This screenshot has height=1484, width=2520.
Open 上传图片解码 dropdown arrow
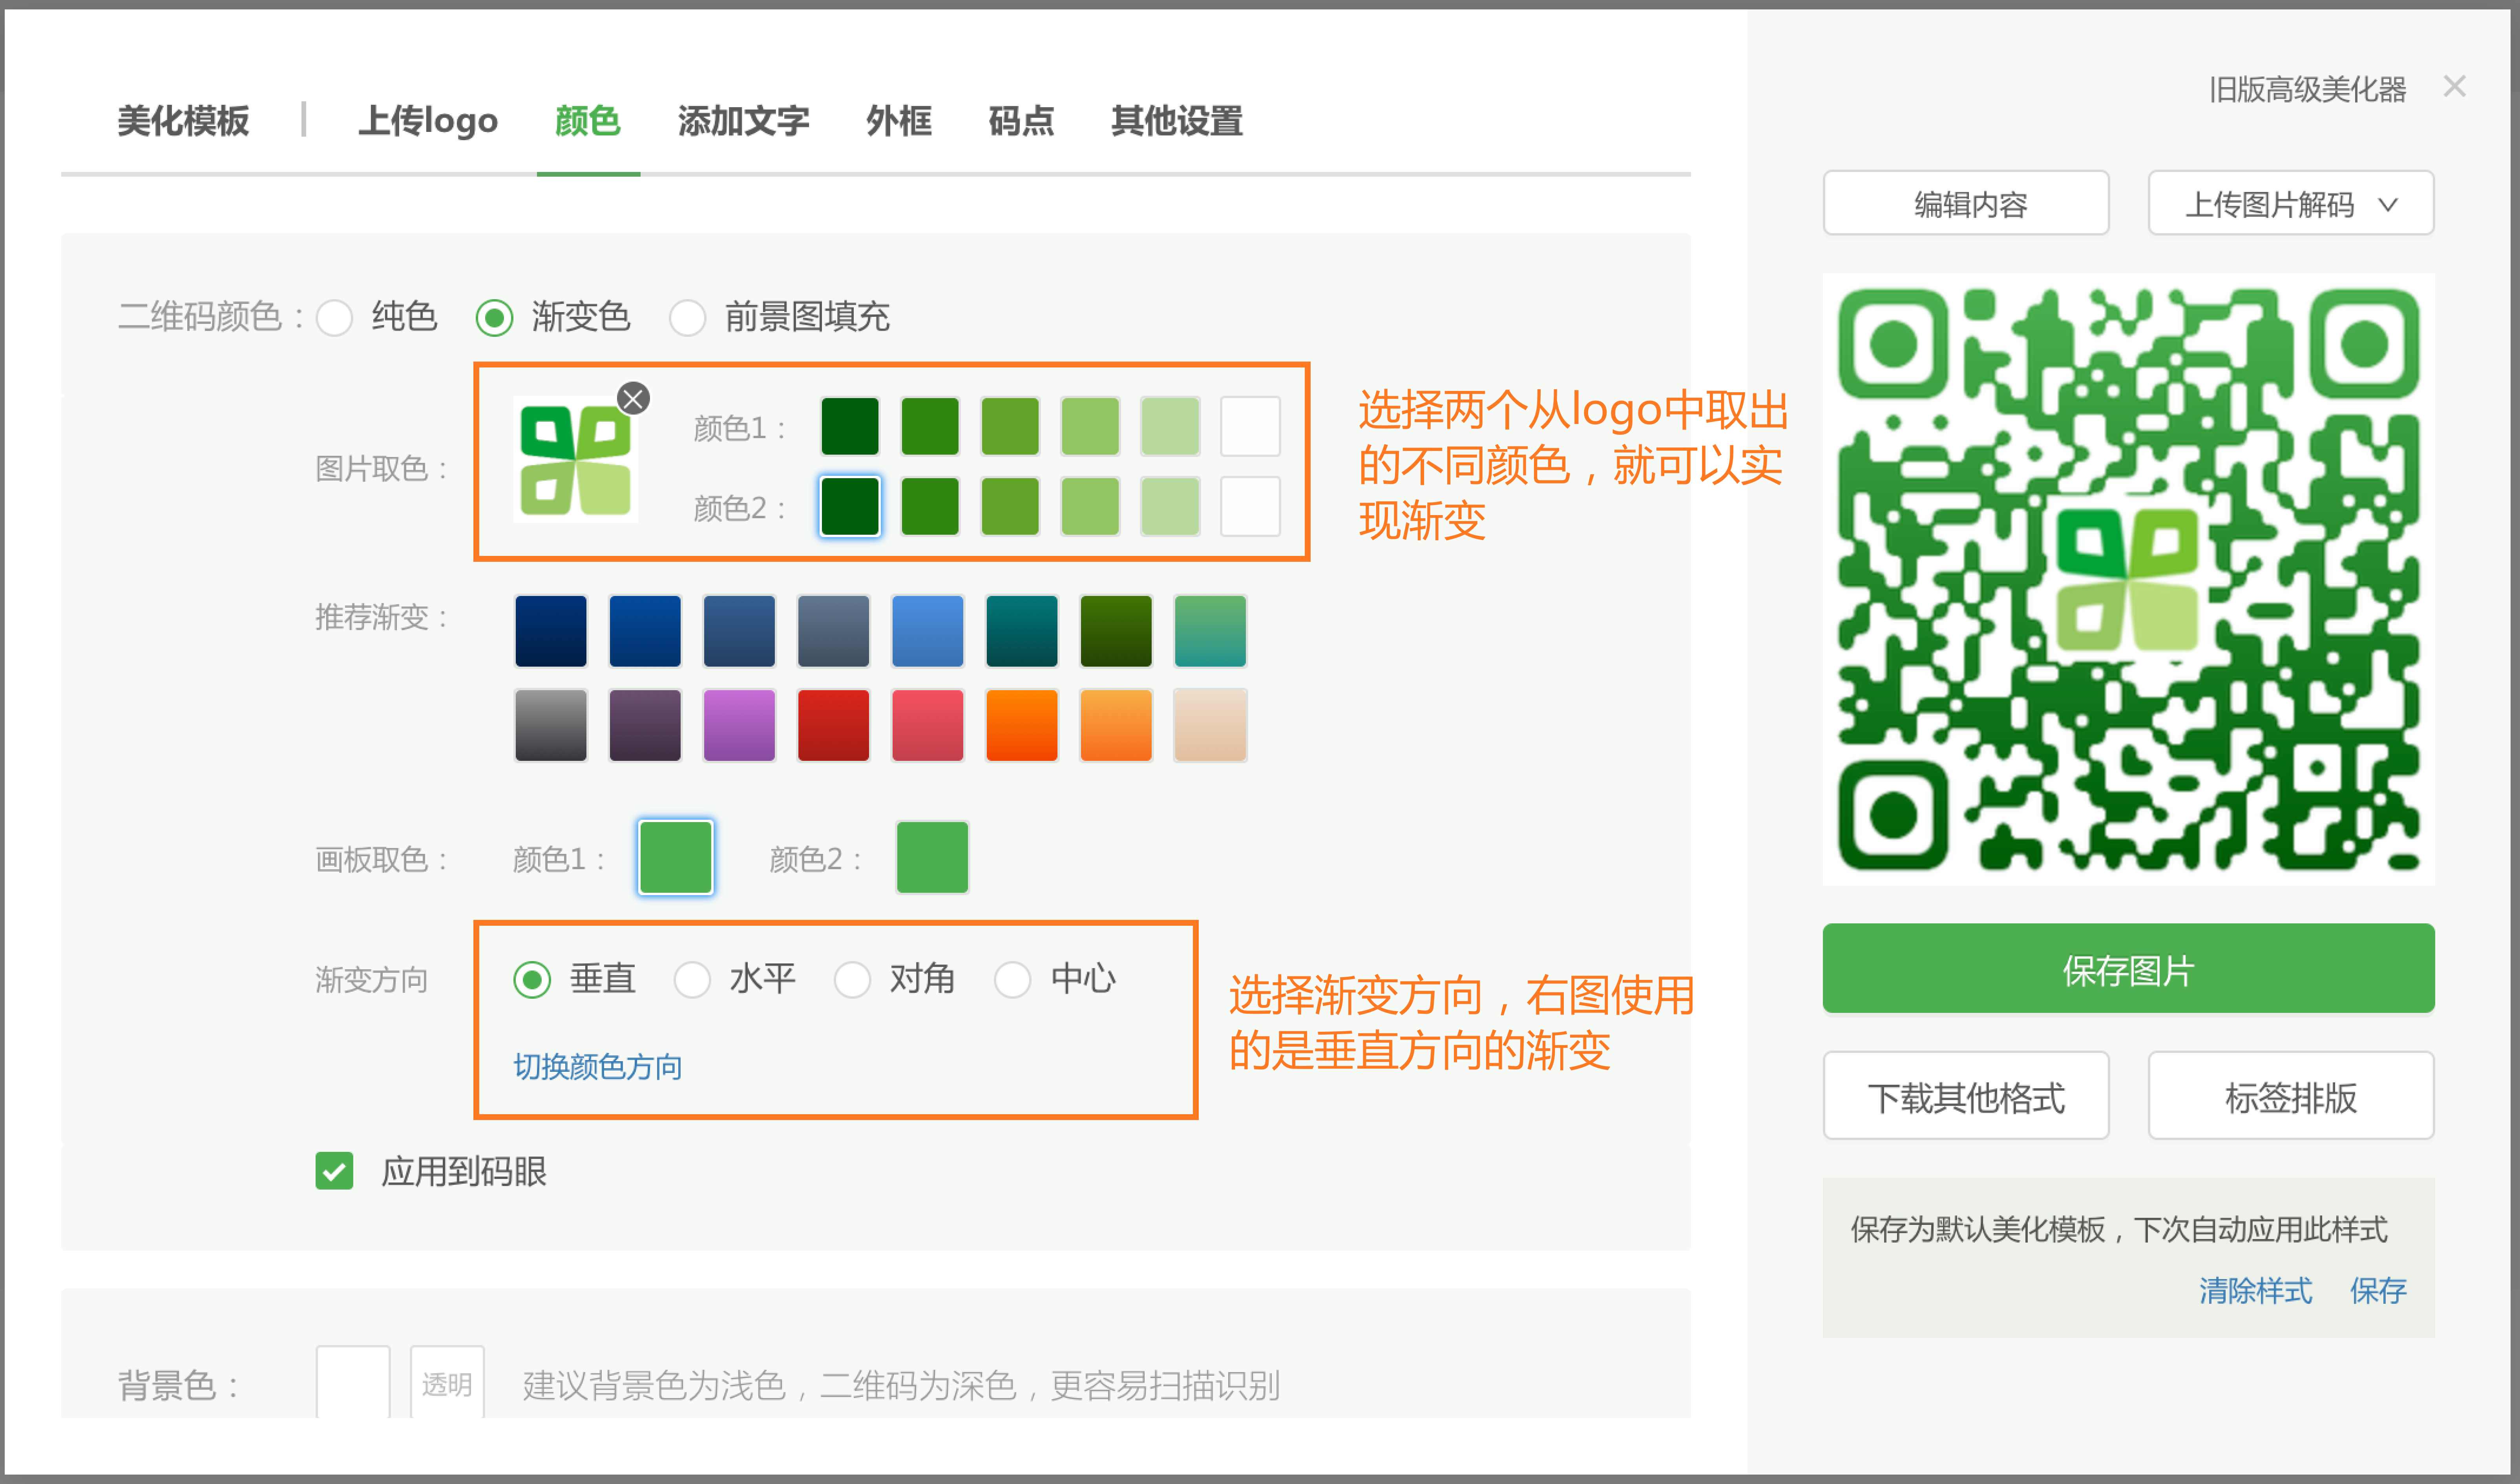(2388, 205)
